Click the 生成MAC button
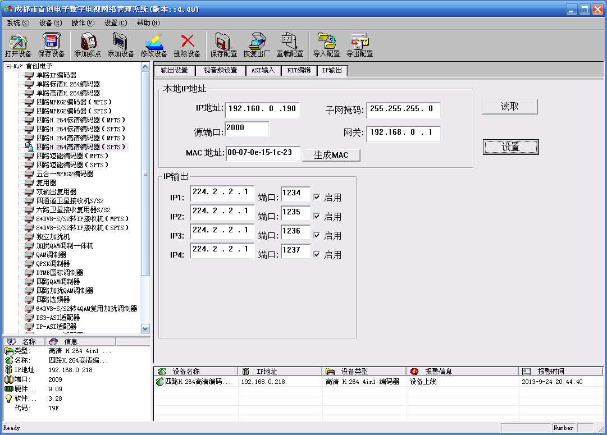The height and width of the screenshot is (435, 607). (331, 155)
